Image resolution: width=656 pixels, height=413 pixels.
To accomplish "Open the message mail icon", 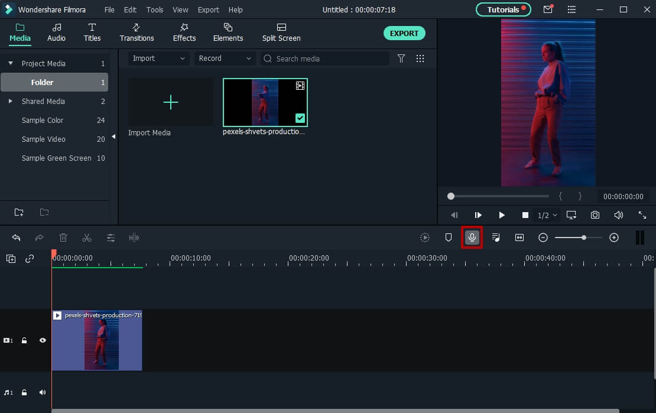I will tap(548, 9).
